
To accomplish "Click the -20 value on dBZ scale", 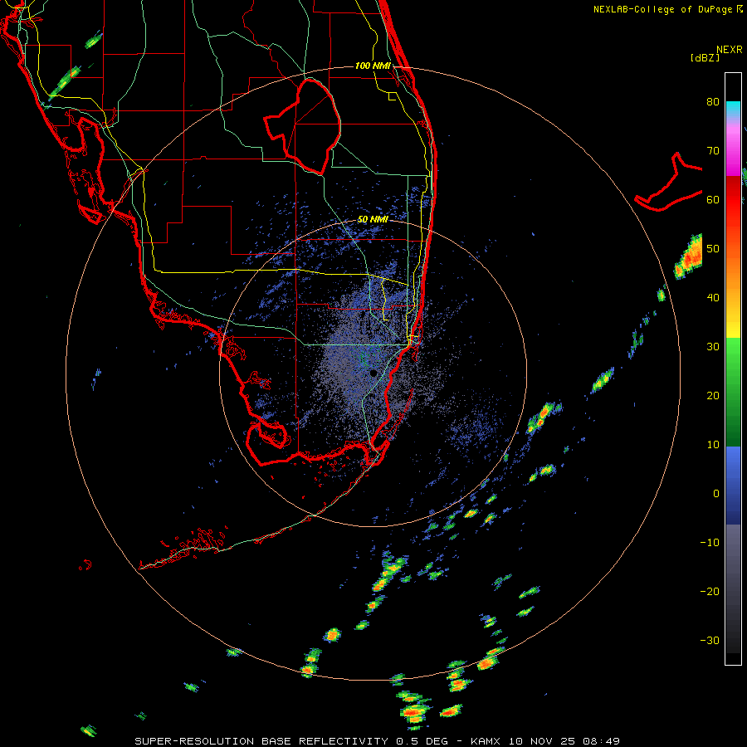I will pyautogui.click(x=710, y=591).
